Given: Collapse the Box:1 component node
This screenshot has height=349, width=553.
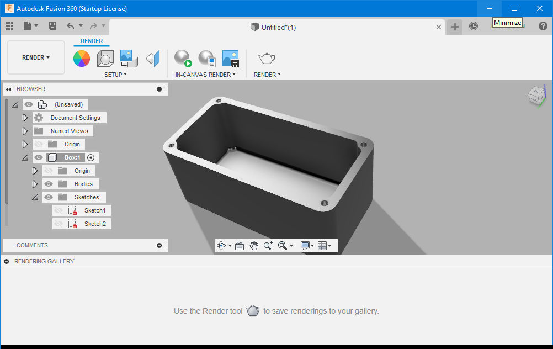Looking at the screenshot, I should pyautogui.click(x=25, y=158).
